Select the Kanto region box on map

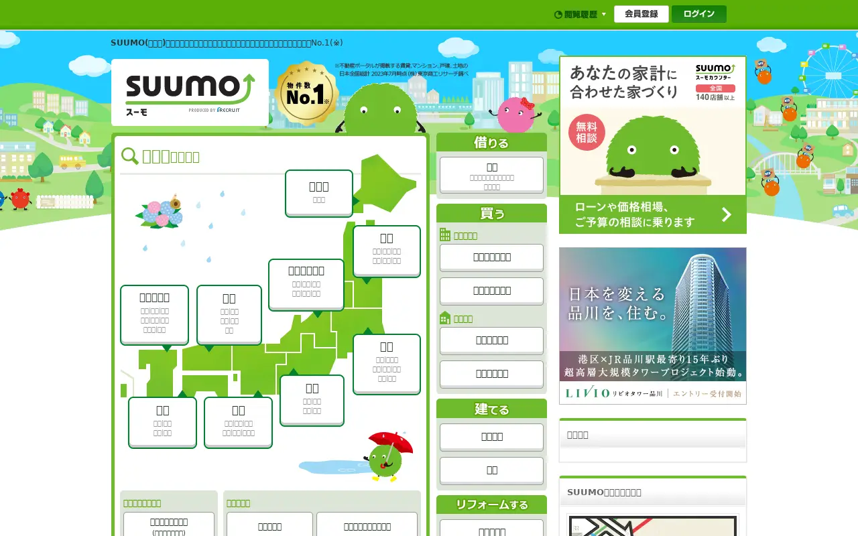click(387, 364)
